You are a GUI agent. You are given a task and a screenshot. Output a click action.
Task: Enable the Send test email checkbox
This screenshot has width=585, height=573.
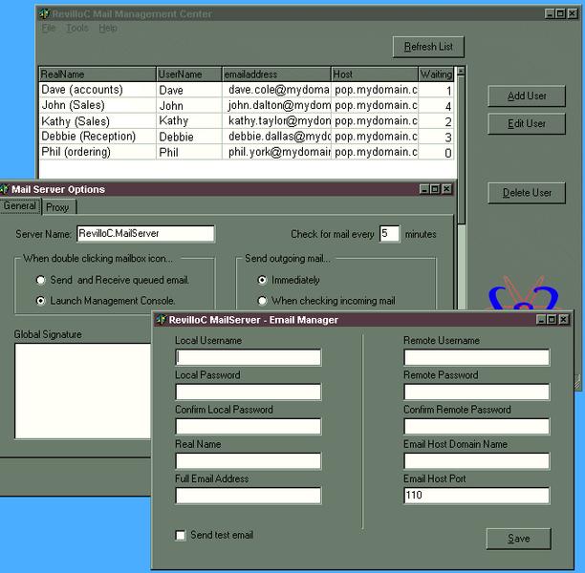pos(181,536)
